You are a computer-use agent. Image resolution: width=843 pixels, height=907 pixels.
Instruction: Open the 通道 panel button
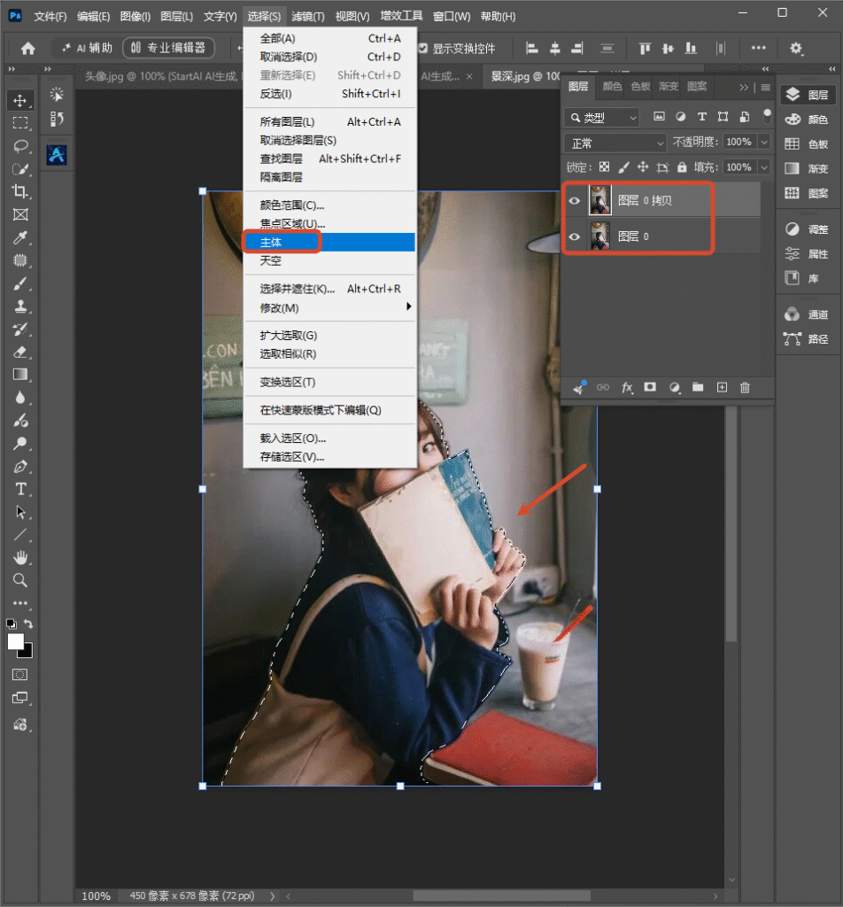(x=808, y=314)
